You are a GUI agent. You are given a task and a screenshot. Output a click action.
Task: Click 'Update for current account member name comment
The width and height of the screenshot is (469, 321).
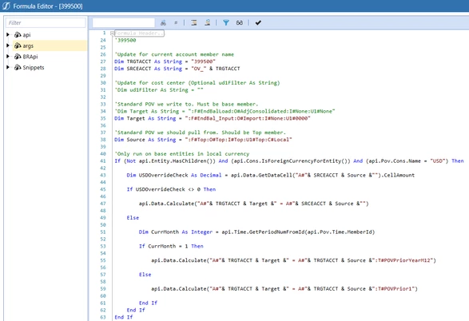174,54
